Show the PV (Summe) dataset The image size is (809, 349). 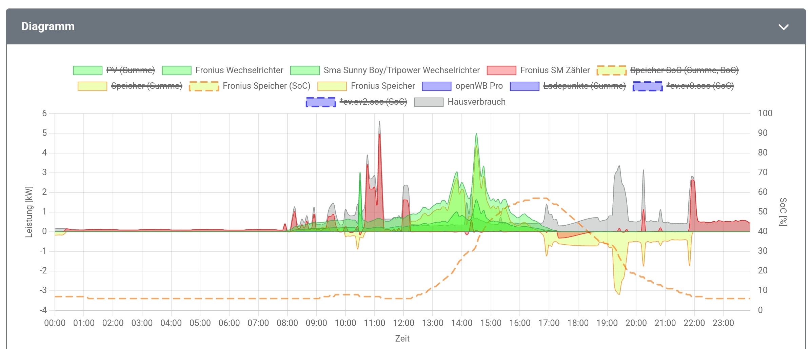pos(131,70)
